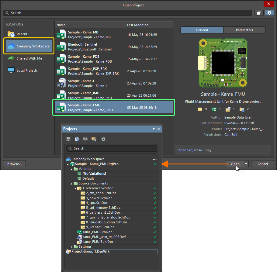Viewport: 277px width, 272px height.
Task: Open Shared With Me location
Action: (25, 58)
